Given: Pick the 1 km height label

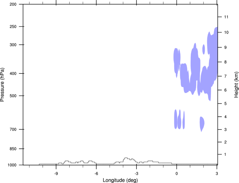Looking at the screenshot, I should click(x=226, y=155).
